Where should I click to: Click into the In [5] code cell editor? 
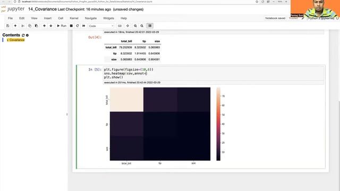[x=214, y=73]
